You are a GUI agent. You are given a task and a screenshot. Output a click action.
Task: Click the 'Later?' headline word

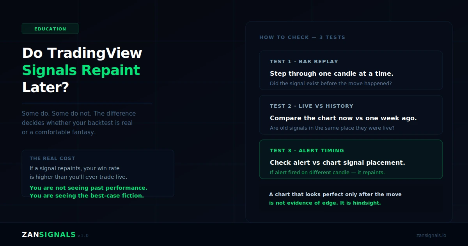[x=45, y=87]
